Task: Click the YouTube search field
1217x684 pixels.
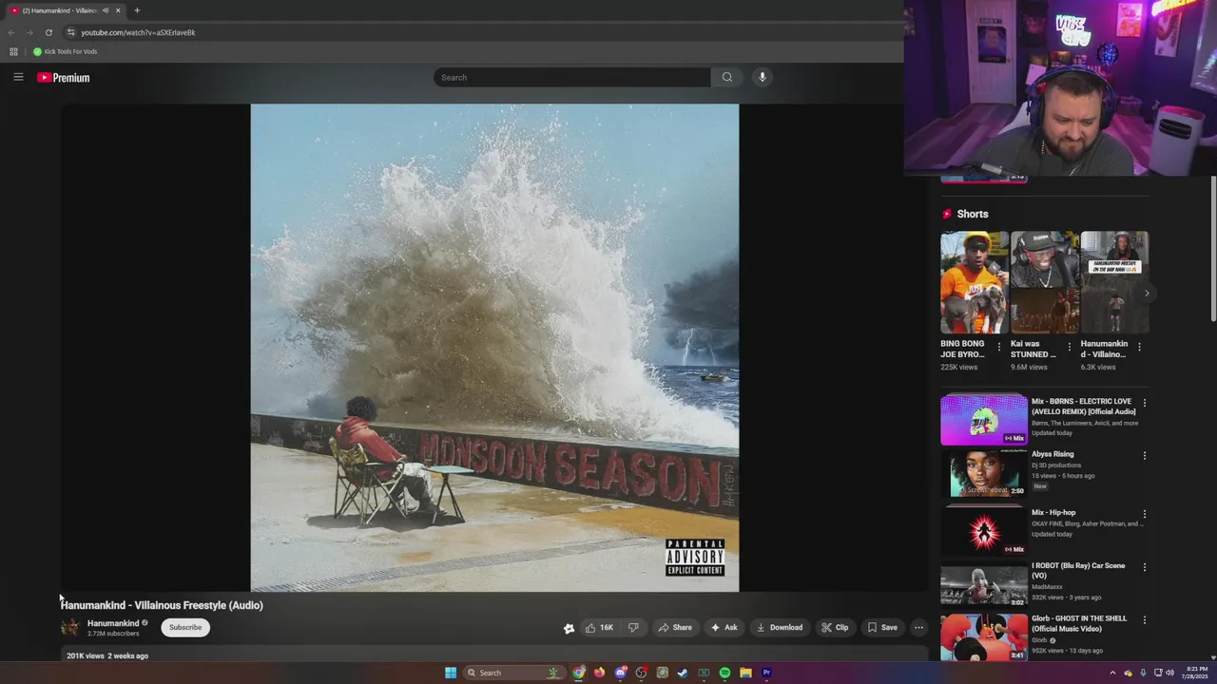Action: click(x=571, y=77)
